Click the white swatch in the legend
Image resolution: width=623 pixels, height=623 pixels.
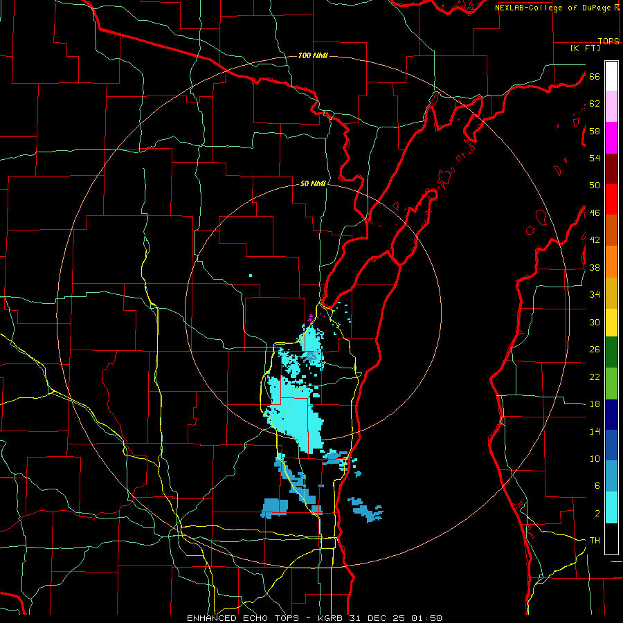(x=611, y=76)
